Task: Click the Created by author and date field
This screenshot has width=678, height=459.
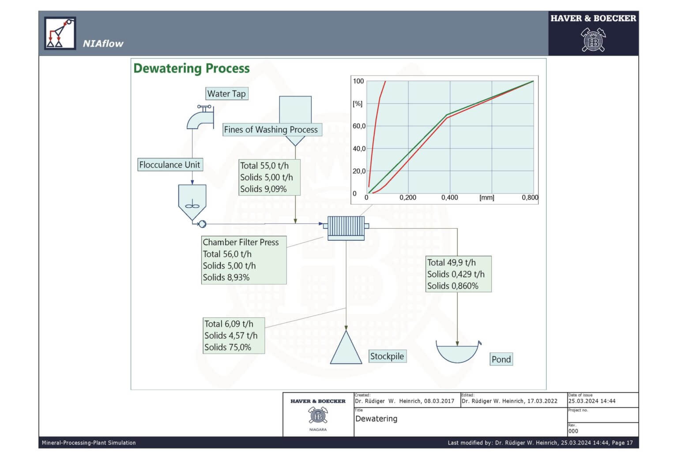Action: coord(407,400)
